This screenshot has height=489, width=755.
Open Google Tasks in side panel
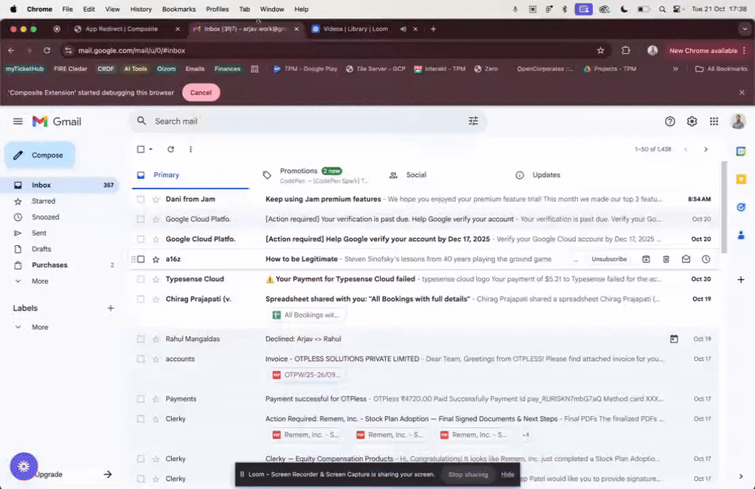741,207
